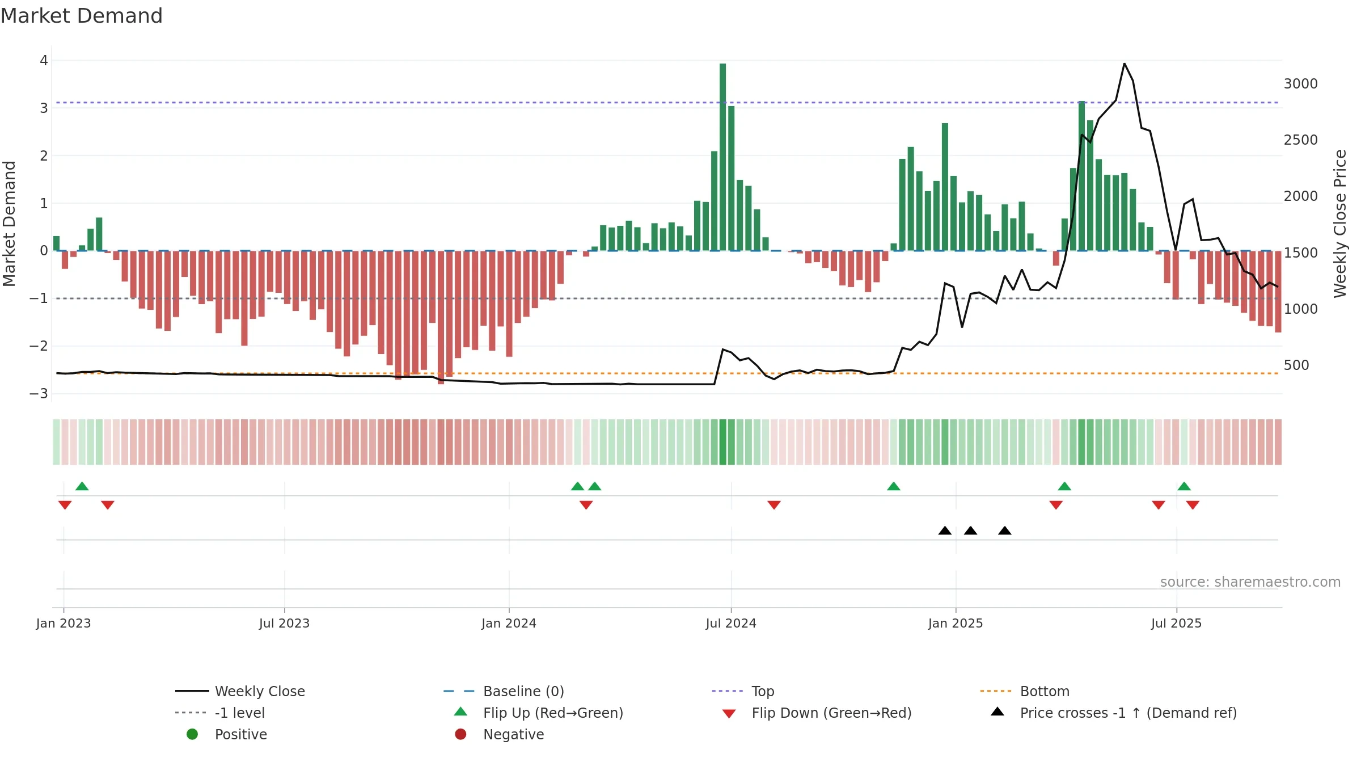Click the green Positive legend circle

192,734
